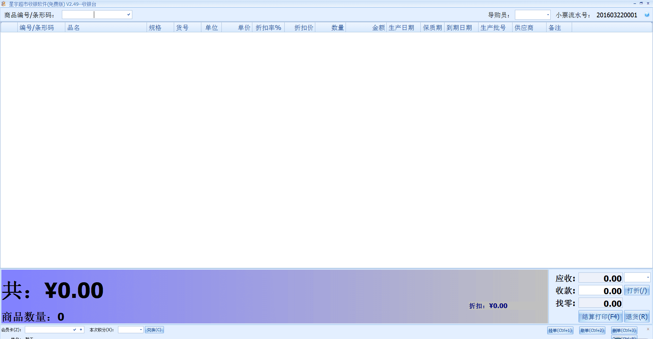Click 取单(Ctrl+2) to retrieve order
This screenshot has width=653, height=339.
pyautogui.click(x=592, y=330)
